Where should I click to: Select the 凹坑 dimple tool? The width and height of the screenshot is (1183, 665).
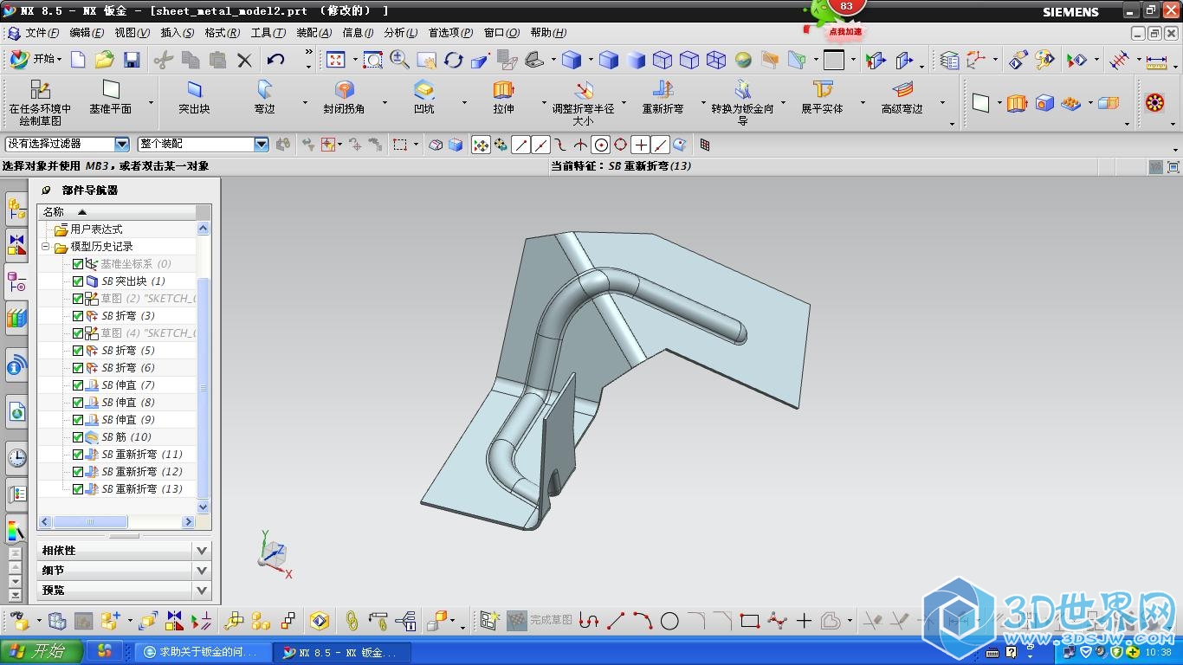423,98
